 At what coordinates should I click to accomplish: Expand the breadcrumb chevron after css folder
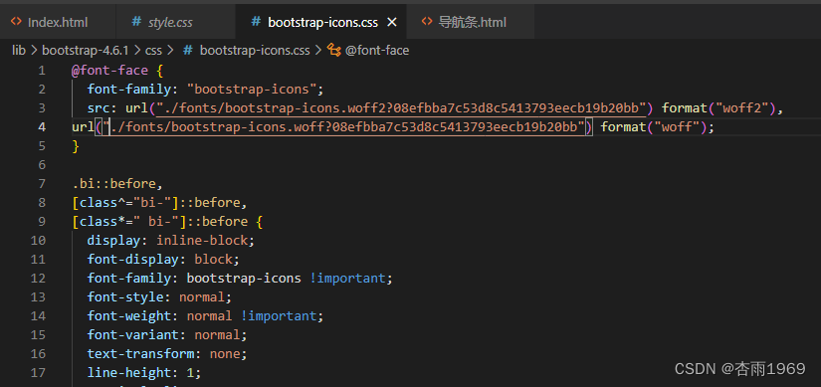click(170, 51)
